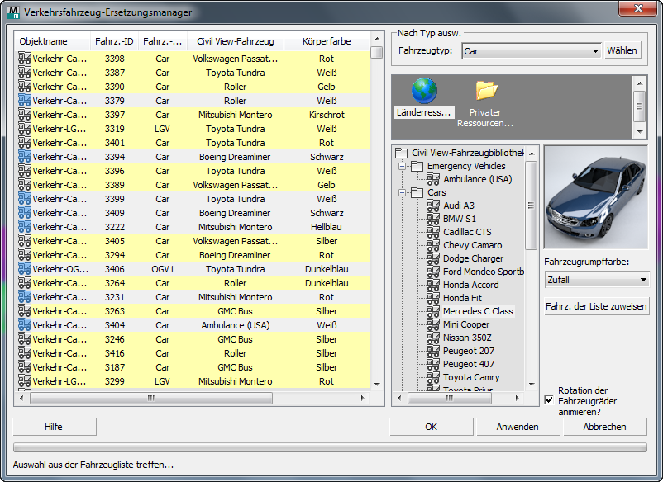Open Länderressourcen globe icon
Image resolution: width=663 pixels, height=482 pixels.
(424, 91)
